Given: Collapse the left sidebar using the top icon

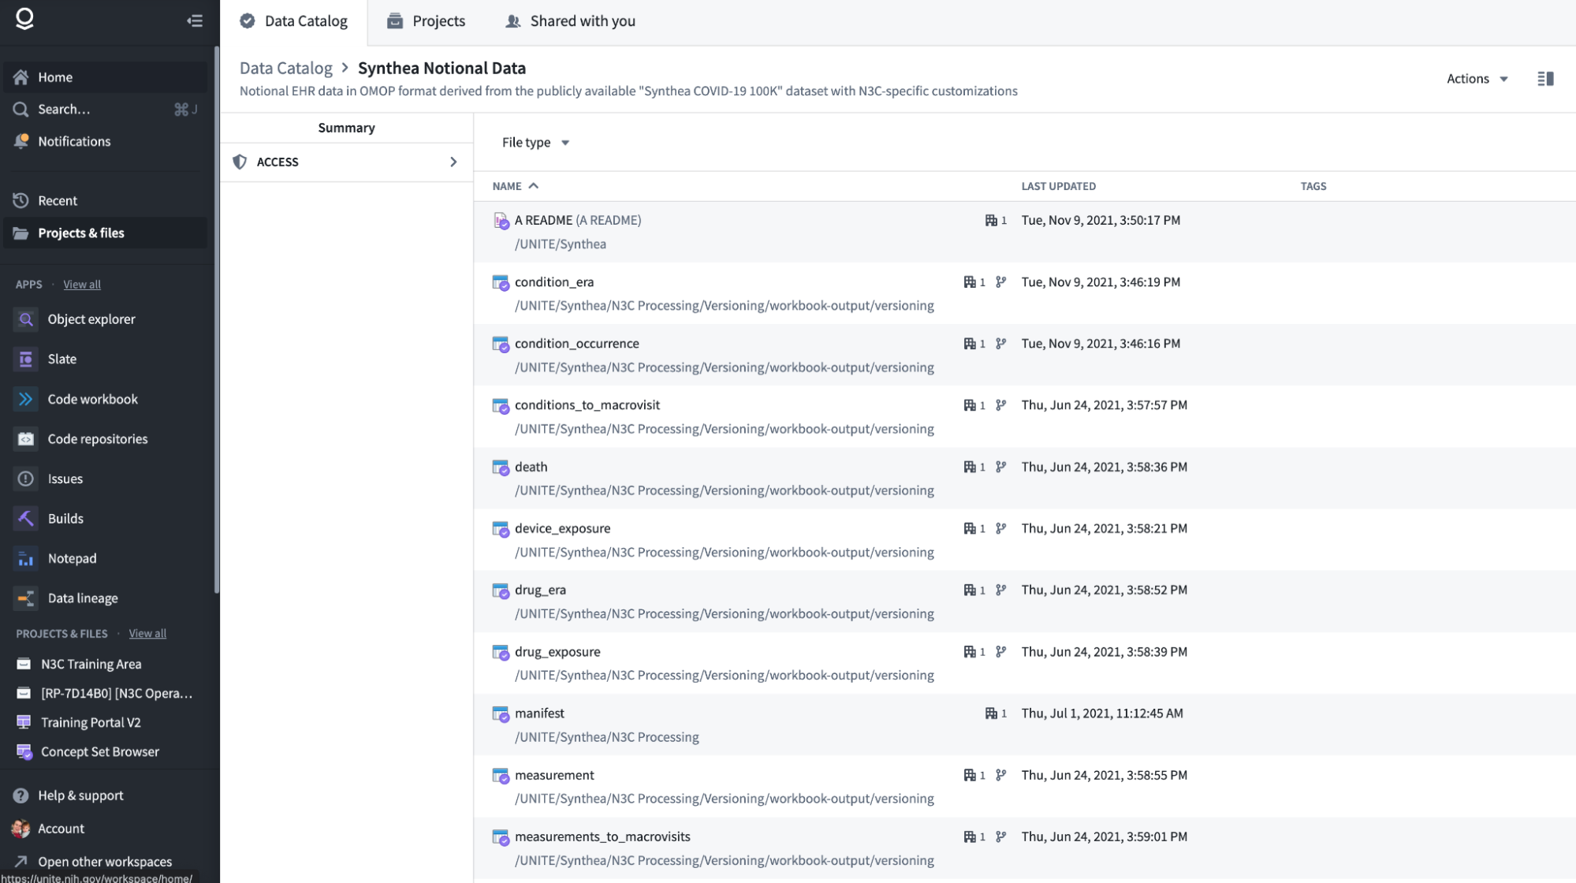Looking at the screenshot, I should pos(195,20).
